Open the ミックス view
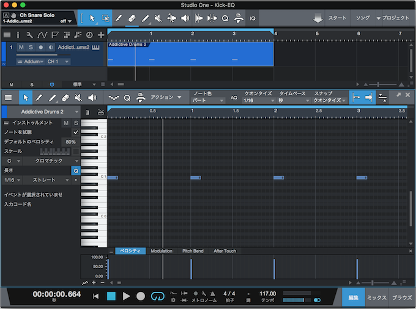Screen dimensions: 416x309 pyautogui.click(x=376, y=297)
